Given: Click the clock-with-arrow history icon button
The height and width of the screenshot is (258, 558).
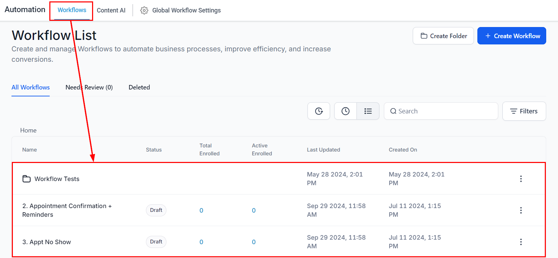Looking at the screenshot, I should 319,111.
